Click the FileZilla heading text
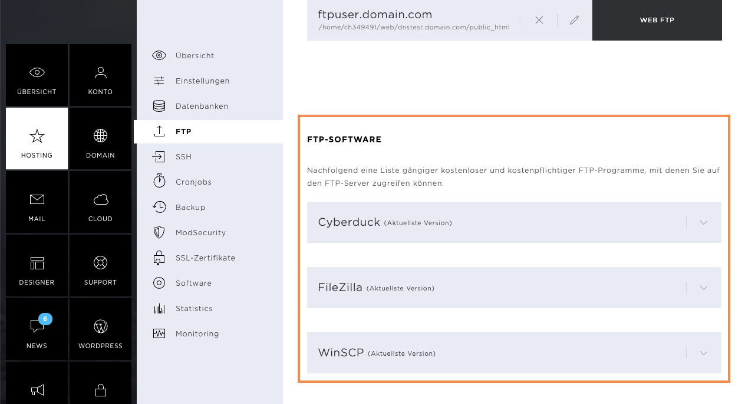Image resolution: width=745 pixels, height=404 pixels. (340, 288)
